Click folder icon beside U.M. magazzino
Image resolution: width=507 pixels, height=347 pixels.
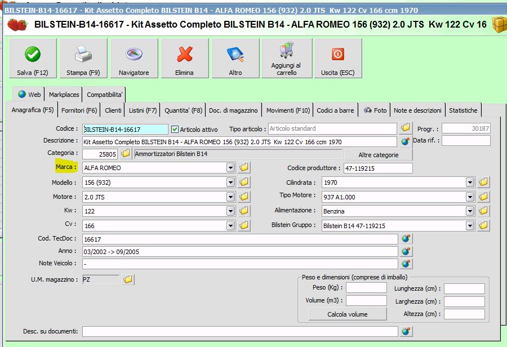127,279
